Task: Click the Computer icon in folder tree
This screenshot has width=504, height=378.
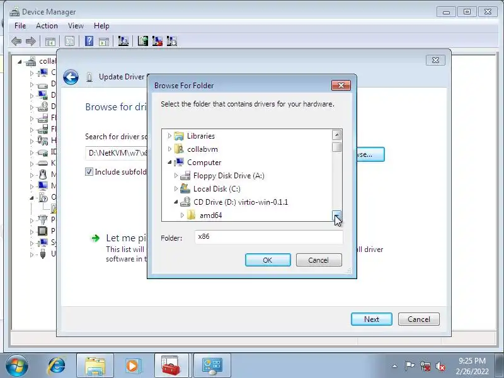Action: coord(179,163)
